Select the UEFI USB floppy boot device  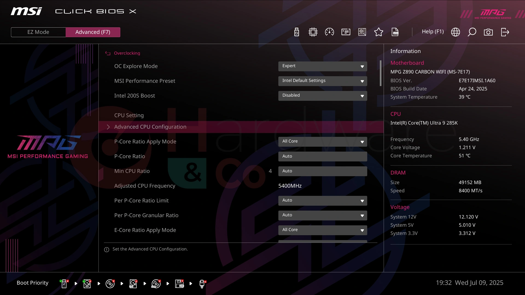point(179,284)
